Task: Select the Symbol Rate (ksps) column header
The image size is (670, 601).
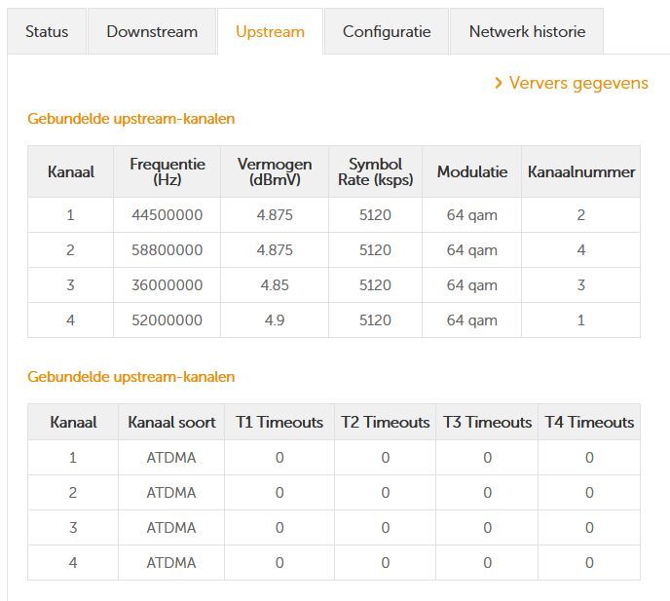Action: 375,171
